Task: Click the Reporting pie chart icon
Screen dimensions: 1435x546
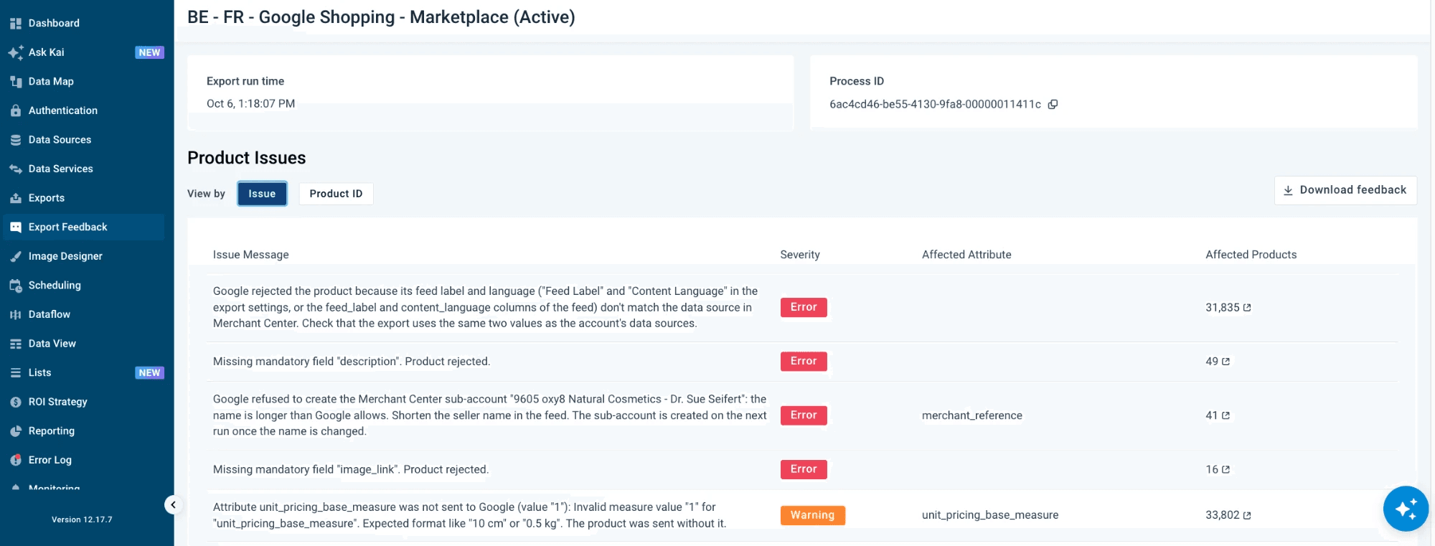Action: pos(16,431)
